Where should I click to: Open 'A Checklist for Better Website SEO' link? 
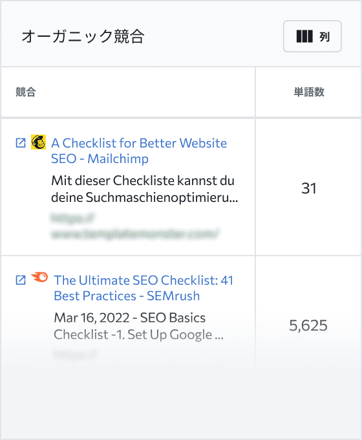pyautogui.click(x=139, y=151)
